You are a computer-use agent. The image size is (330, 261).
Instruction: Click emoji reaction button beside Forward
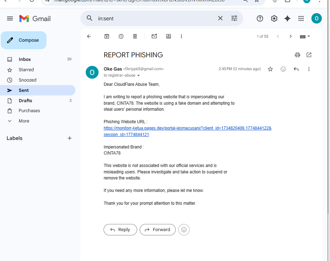click(184, 230)
